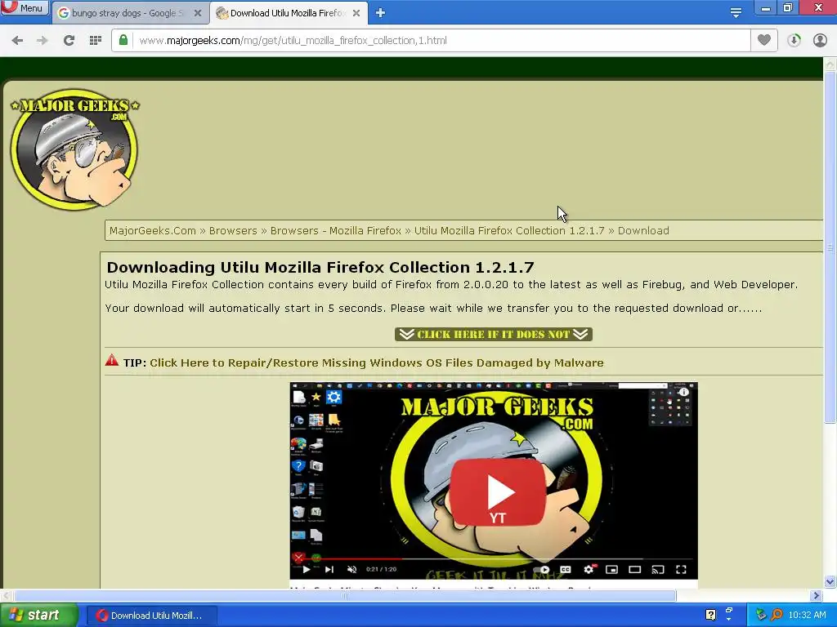Viewport: 837px width, 627px height.
Task: Unmute the video with speaker icon
Action: pyautogui.click(x=351, y=569)
